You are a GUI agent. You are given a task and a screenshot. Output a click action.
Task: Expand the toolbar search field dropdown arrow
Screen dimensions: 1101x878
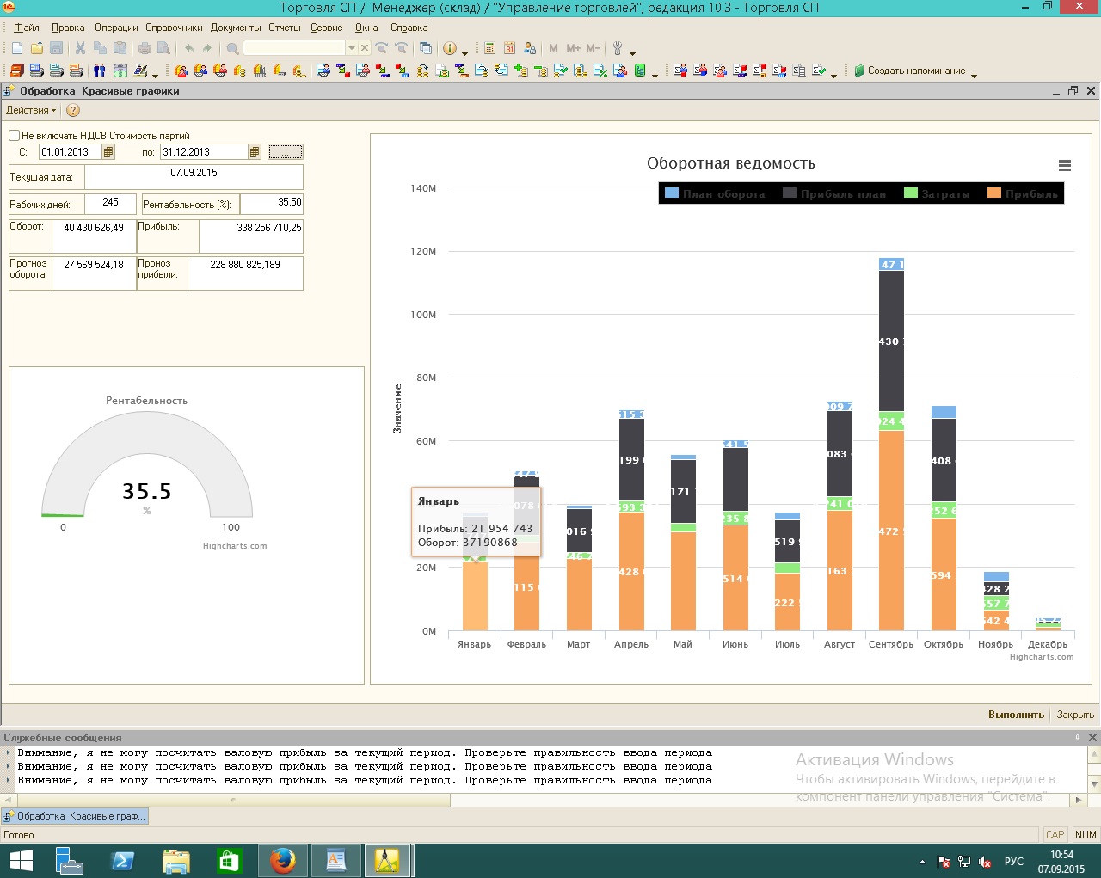tap(352, 48)
